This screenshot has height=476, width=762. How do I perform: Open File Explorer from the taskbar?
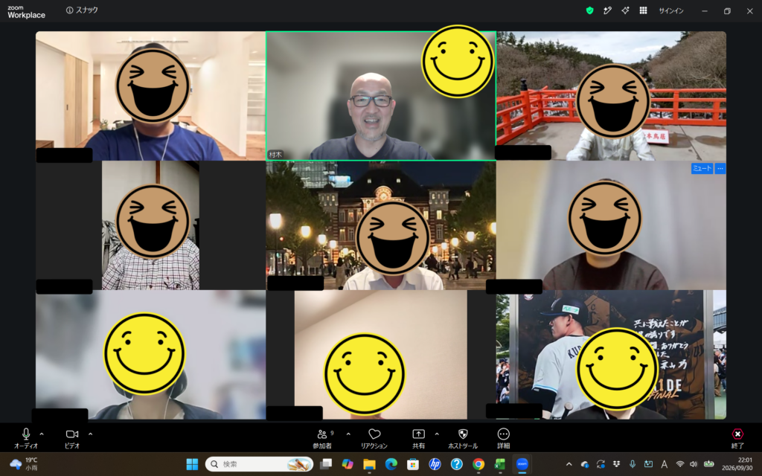coord(369,464)
